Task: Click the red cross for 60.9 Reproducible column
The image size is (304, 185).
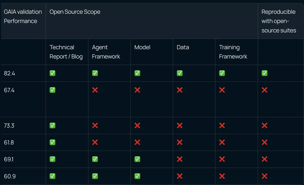Action: pyautogui.click(x=264, y=176)
